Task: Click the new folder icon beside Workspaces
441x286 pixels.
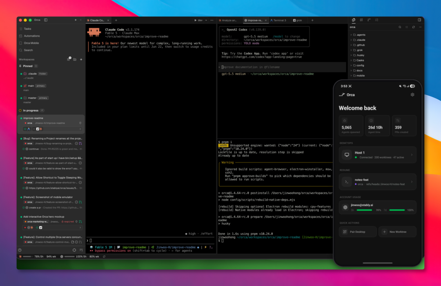Action: 75,59
